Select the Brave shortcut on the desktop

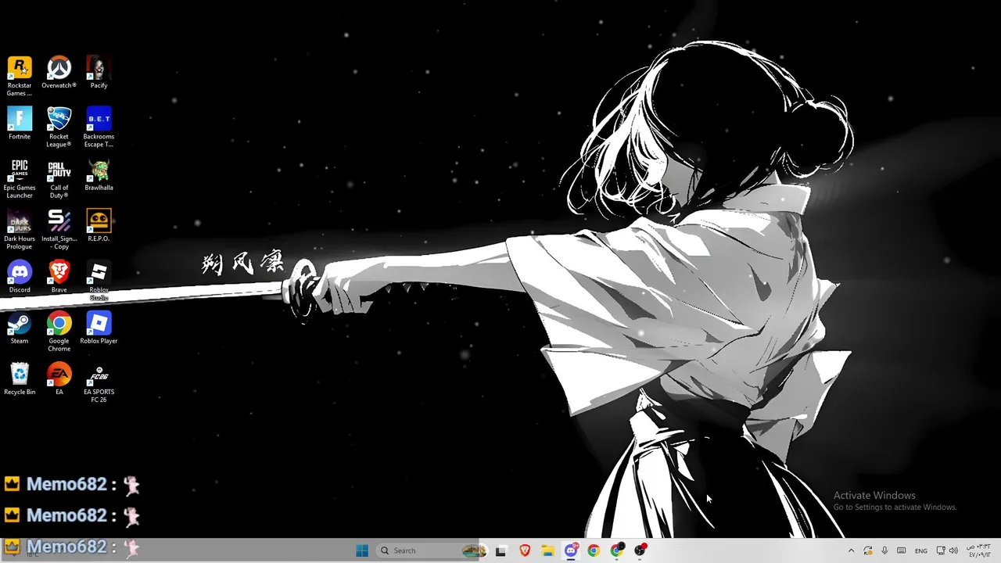59,277
